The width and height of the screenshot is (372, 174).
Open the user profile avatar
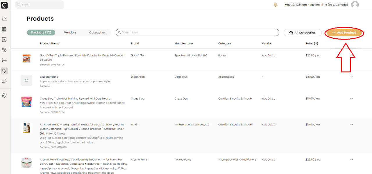pos(355,5)
